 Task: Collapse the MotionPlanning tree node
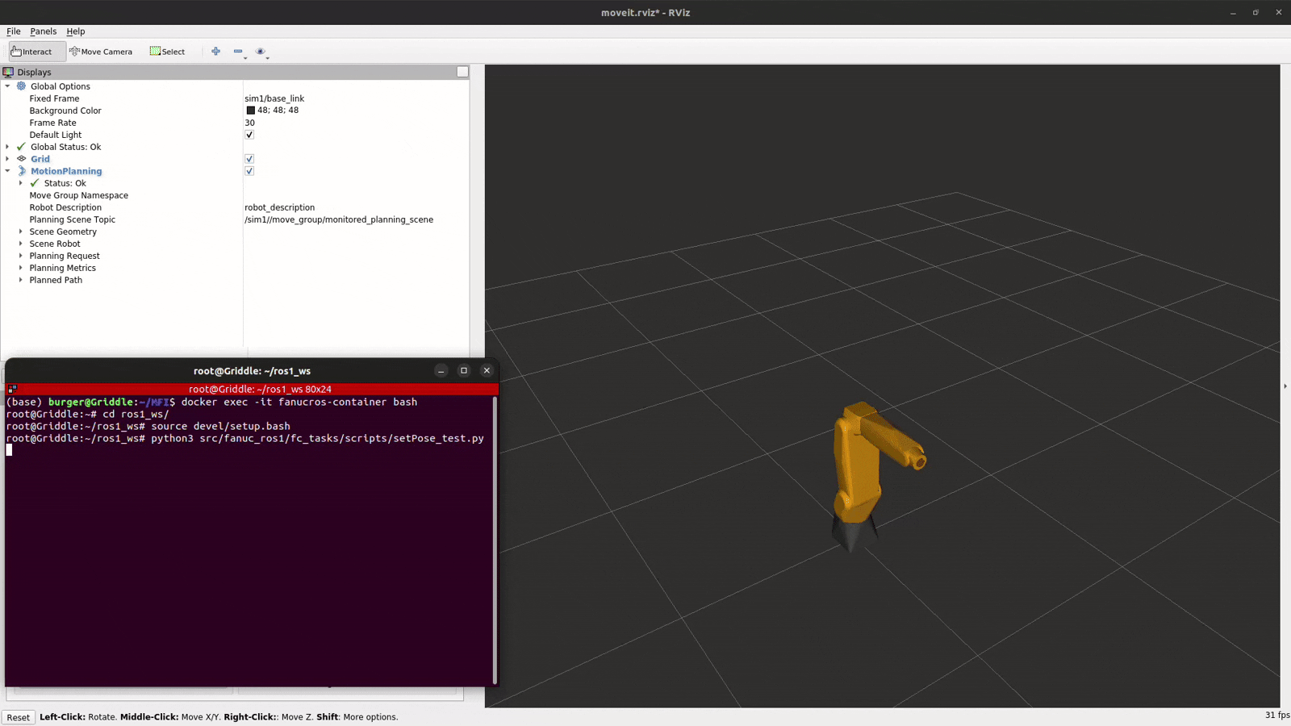8,171
